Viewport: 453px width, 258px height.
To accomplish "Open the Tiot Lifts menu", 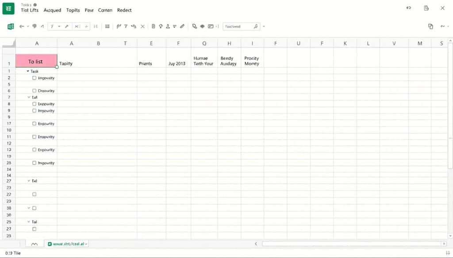I will pos(30,10).
